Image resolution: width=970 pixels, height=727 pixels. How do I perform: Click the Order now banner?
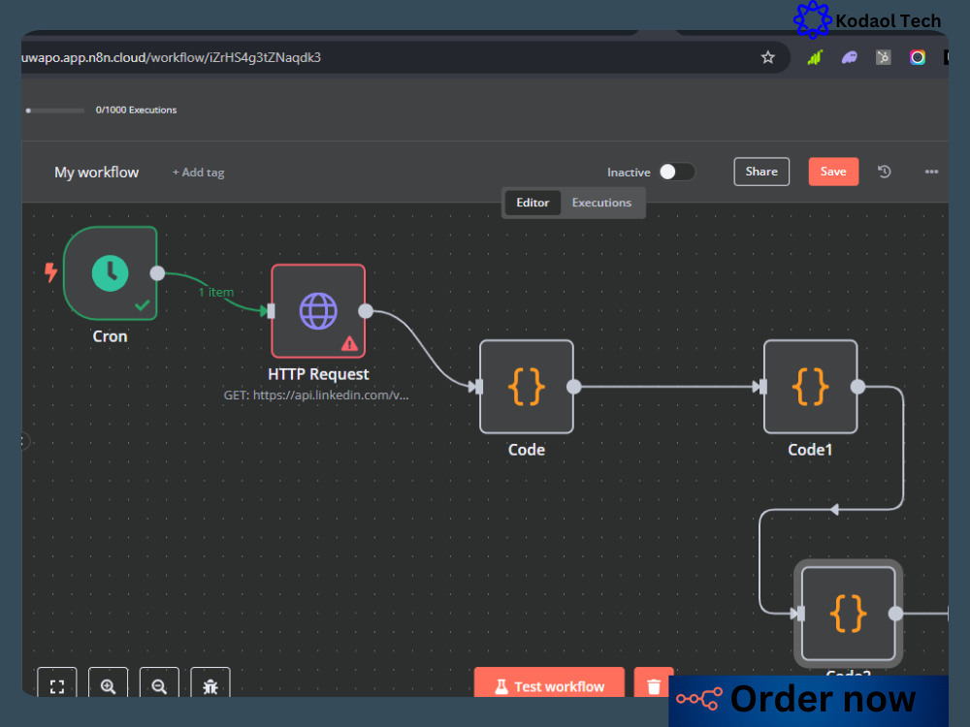point(809,700)
